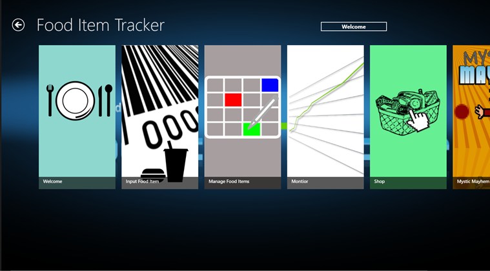490x271 pixels.
Task: Pick the blue square in the grid
Action: [270, 85]
